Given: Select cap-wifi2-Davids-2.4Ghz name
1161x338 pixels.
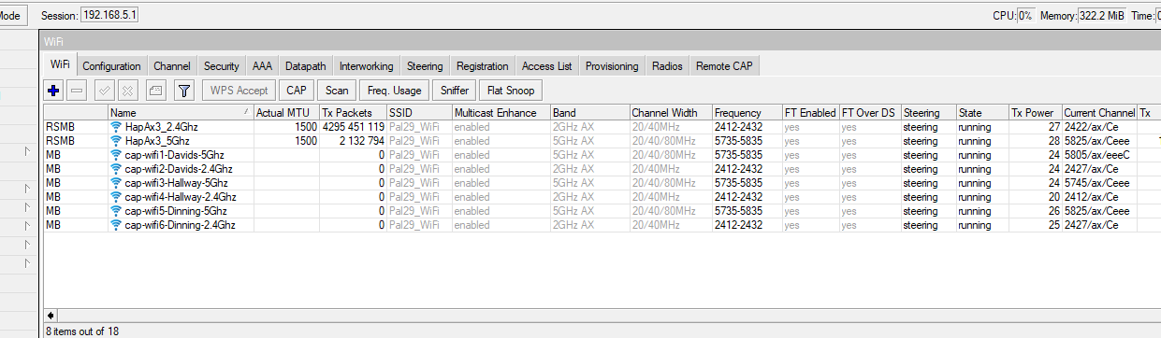Looking at the screenshot, I should pos(178,169).
